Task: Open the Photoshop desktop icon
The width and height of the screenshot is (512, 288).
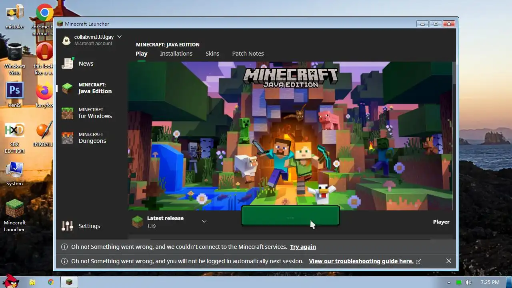Action: 14,95
